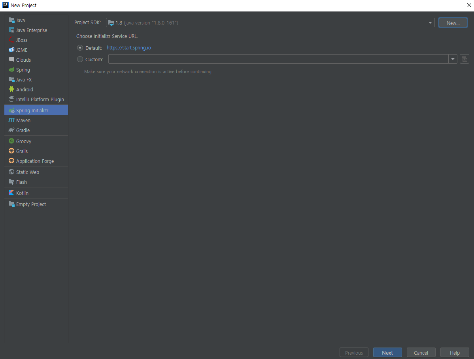Click the Java project type icon

[x=11, y=20]
